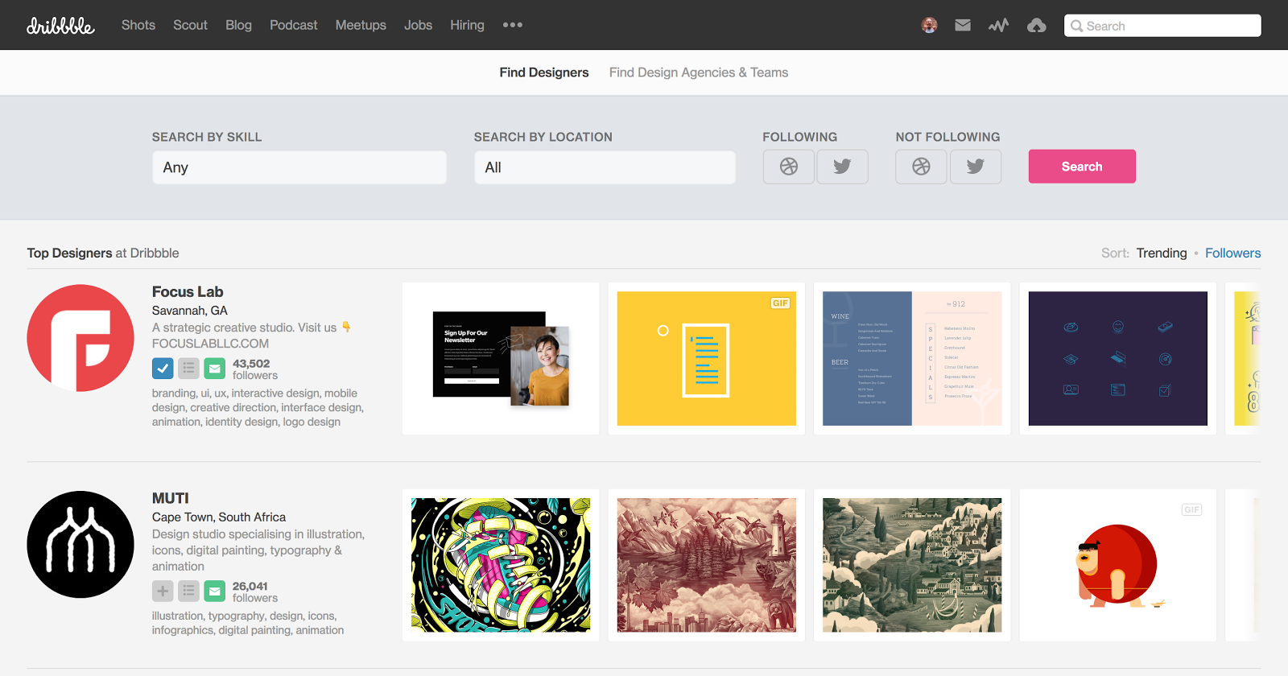Sort designers by Followers
The image size is (1288, 676).
(1232, 253)
